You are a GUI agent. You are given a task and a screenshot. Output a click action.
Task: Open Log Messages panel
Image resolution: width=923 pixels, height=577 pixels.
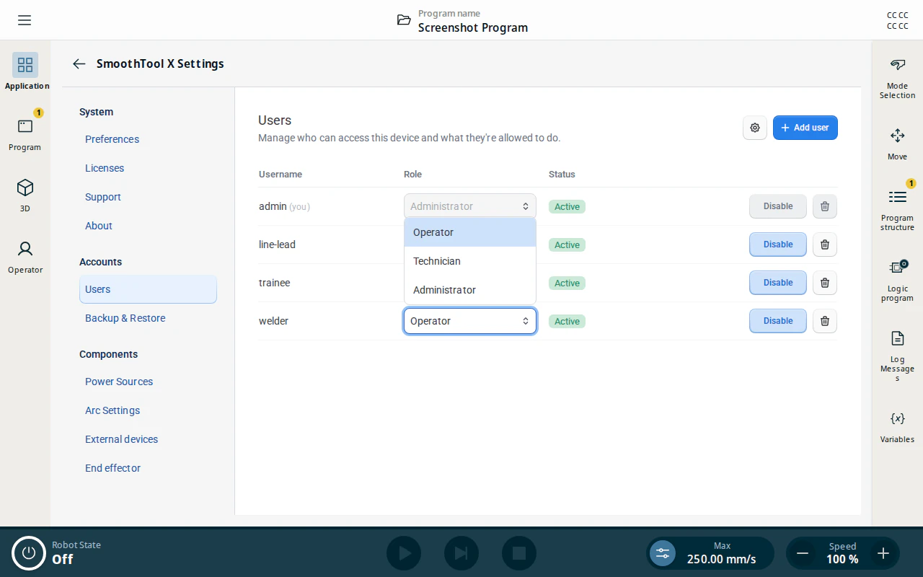[897, 356]
